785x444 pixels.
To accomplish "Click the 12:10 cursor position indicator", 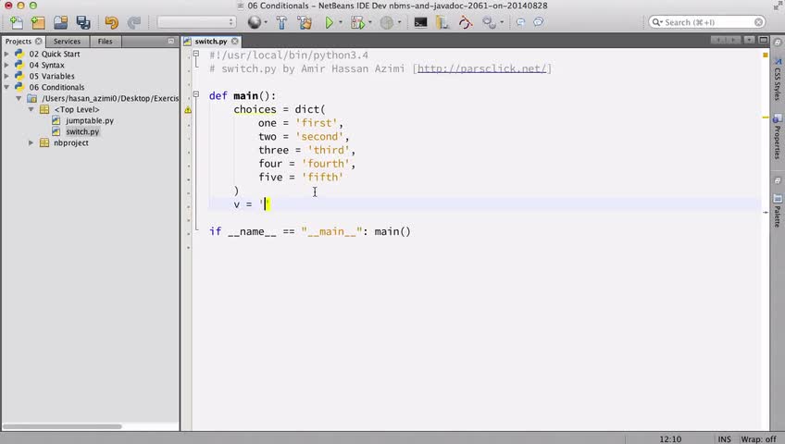I will click(x=670, y=439).
